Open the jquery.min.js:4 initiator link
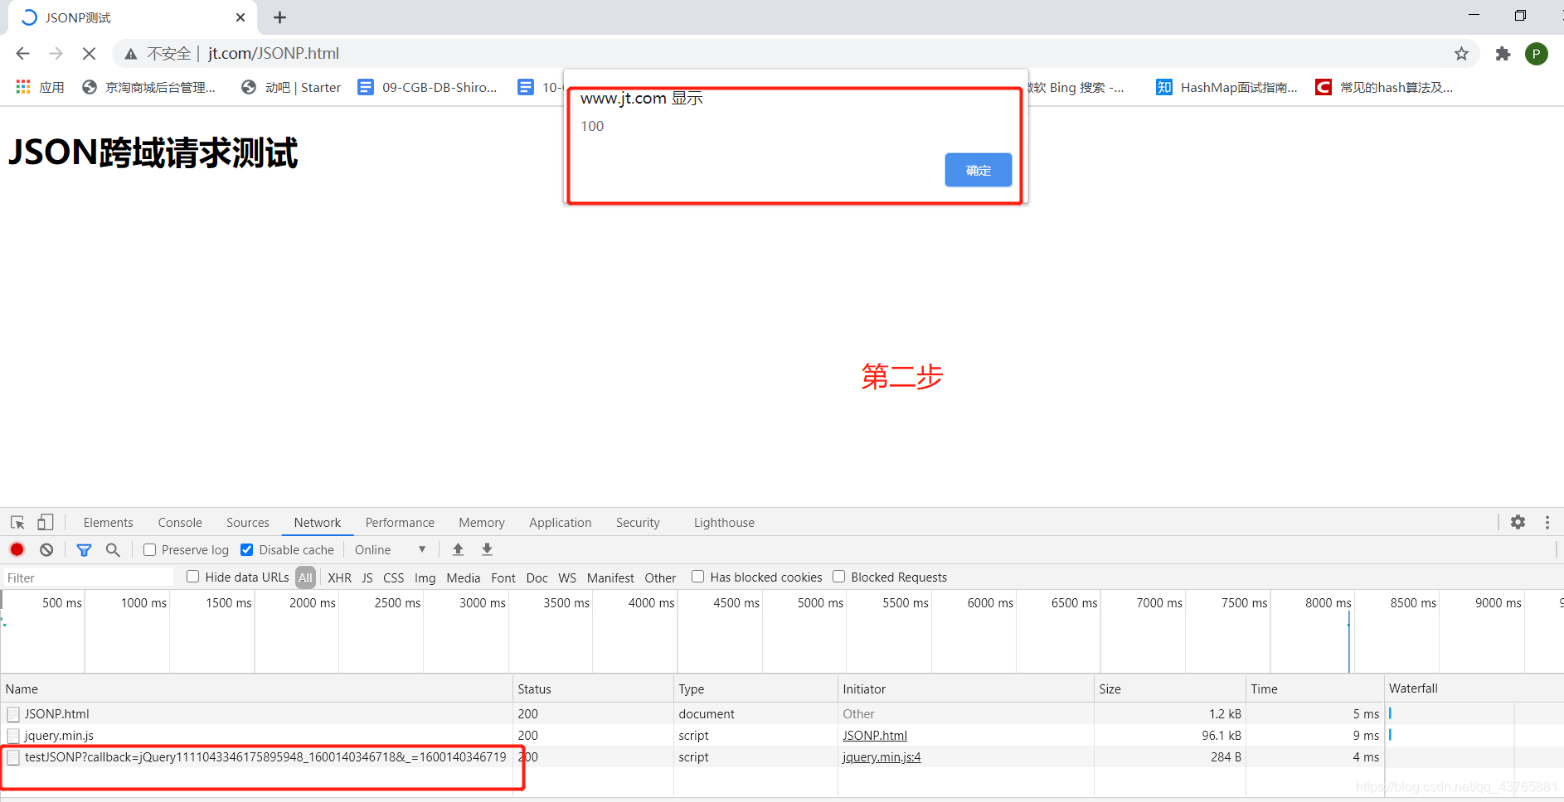 click(x=882, y=757)
